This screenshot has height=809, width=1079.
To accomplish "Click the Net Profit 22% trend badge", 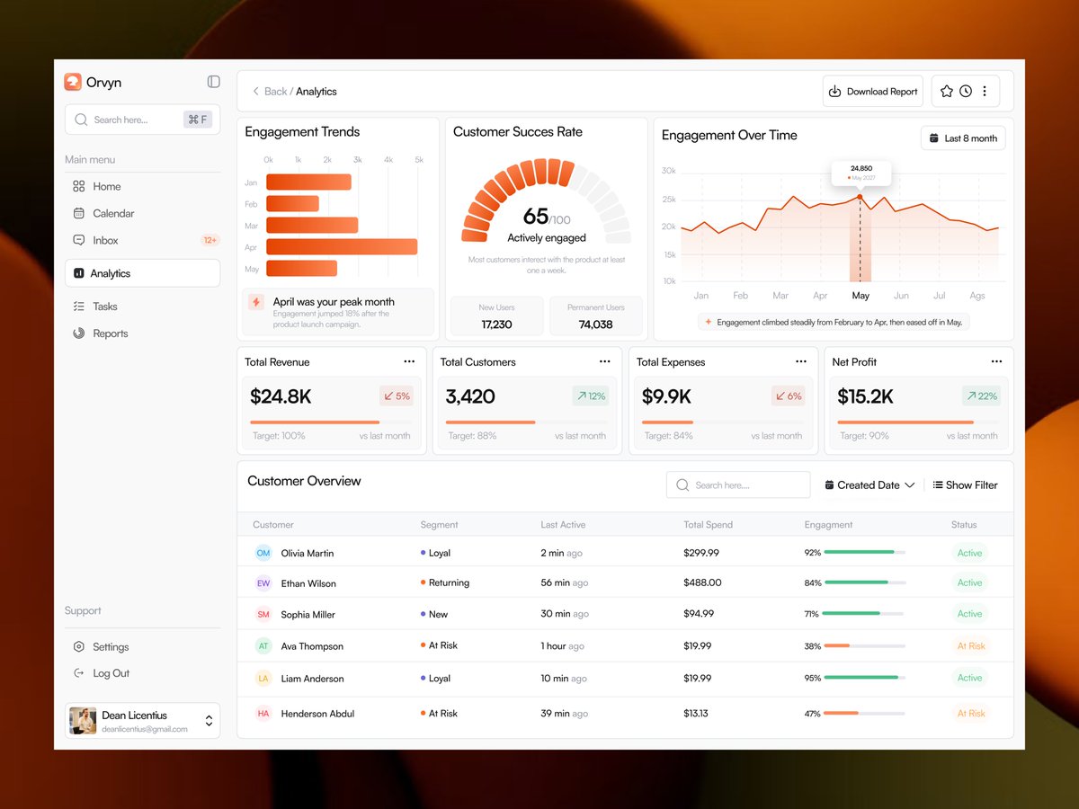I will coord(981,396).
